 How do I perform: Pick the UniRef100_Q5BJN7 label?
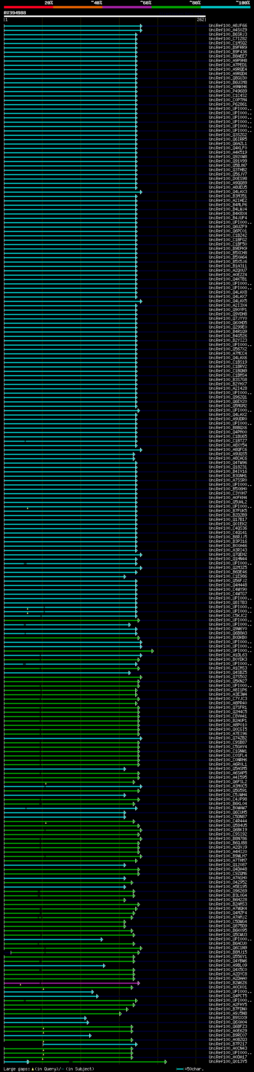[x=228, y=166]
